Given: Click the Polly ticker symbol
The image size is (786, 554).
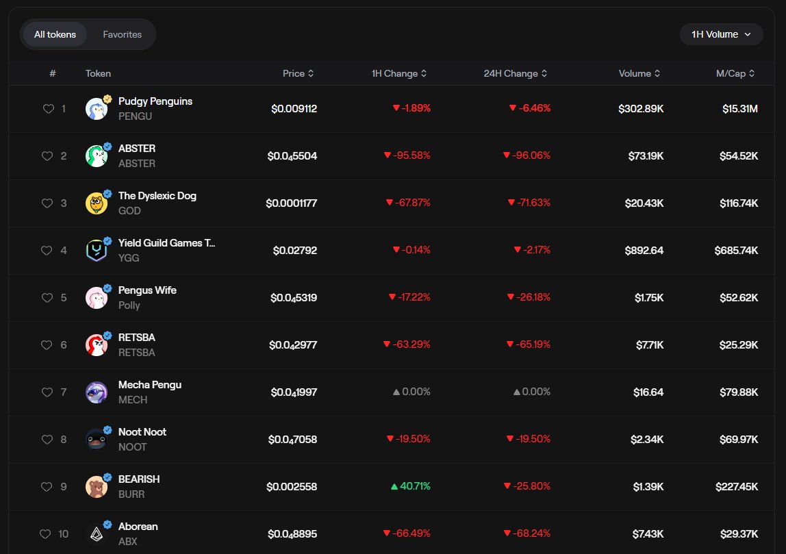Looking at the screenshot, I should [129, 305].
